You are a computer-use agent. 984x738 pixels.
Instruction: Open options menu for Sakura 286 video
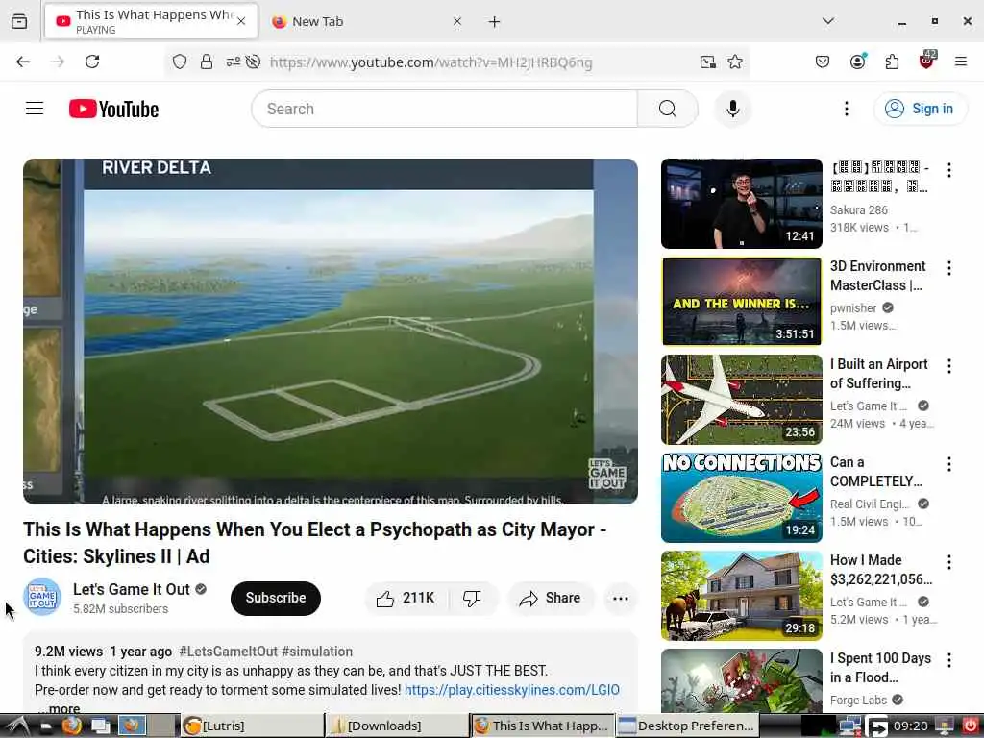tap(948, 170)
